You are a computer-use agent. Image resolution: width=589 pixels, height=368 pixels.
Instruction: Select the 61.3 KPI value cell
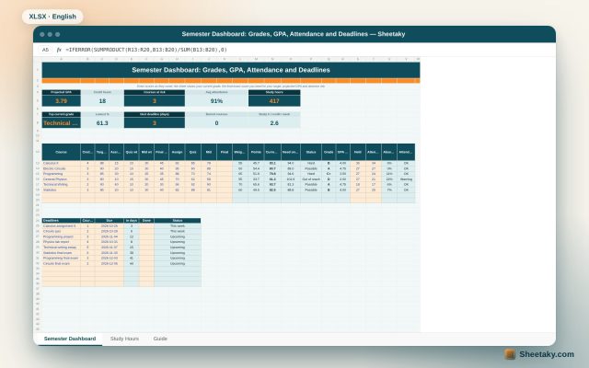point(102,122)
